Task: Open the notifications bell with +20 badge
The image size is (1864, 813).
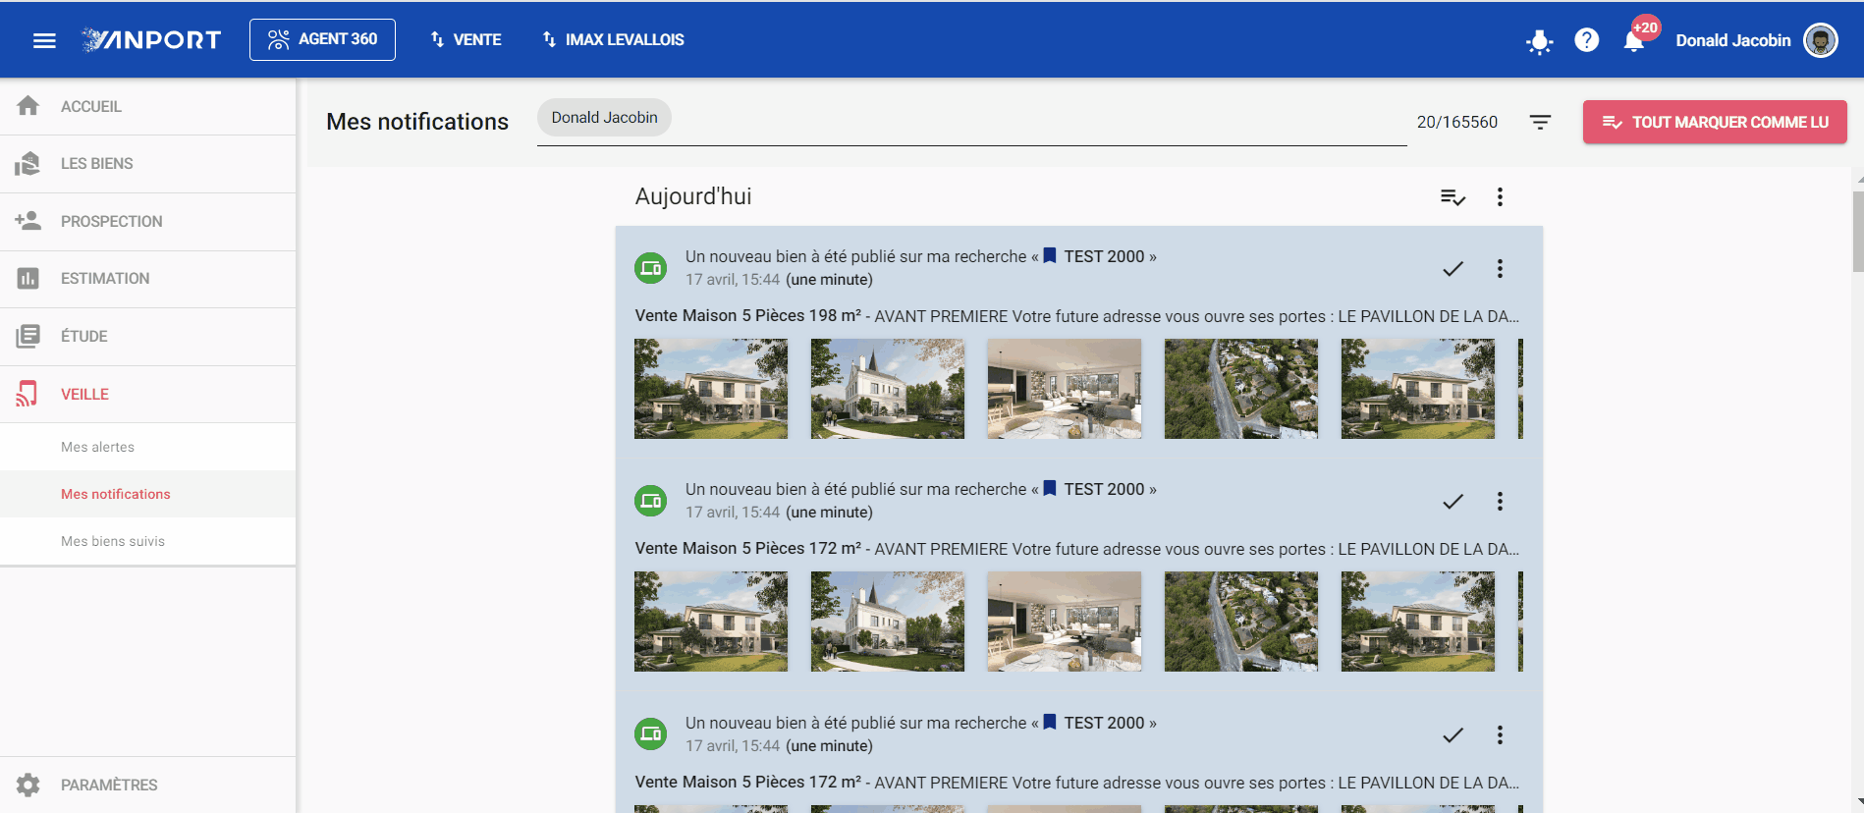Action: tap(1634, 40)
